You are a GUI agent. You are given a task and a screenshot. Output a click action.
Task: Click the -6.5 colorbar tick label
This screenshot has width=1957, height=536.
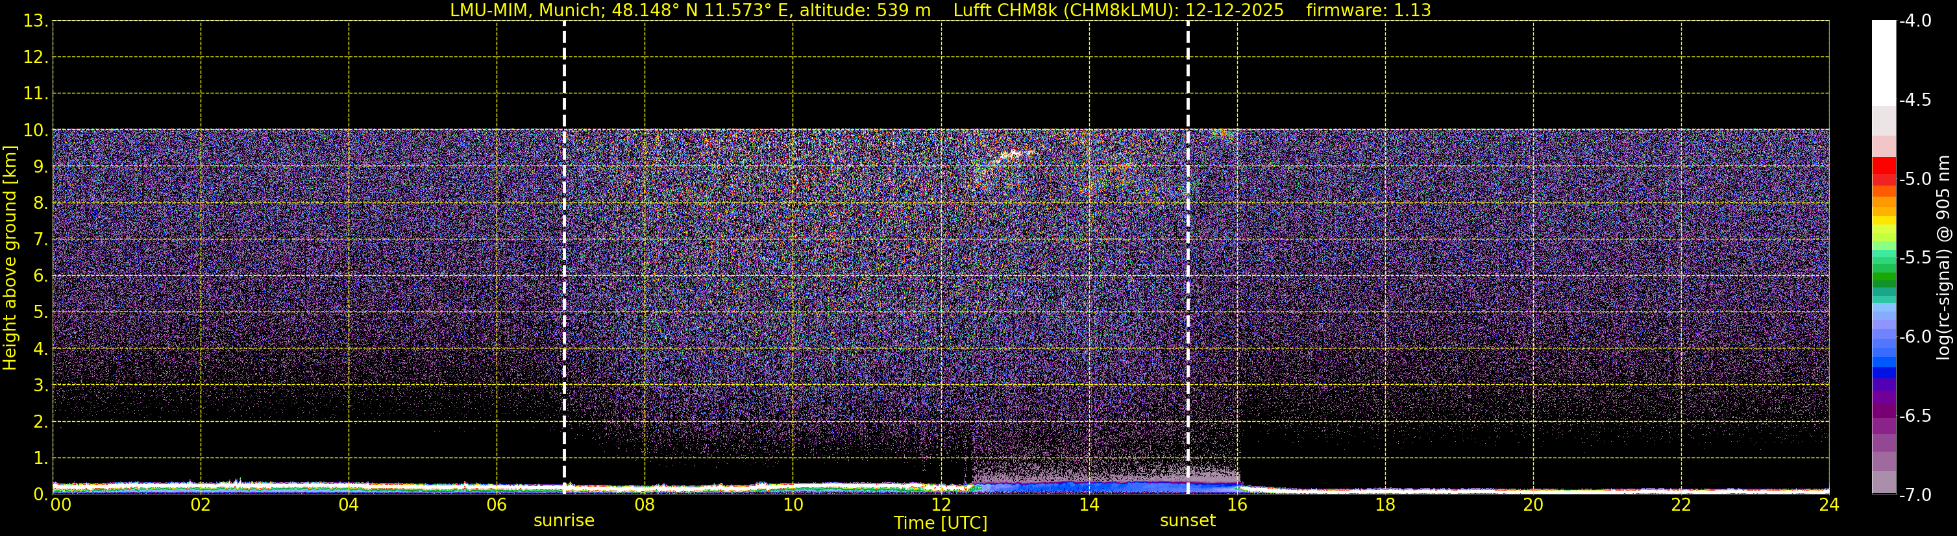(1914, 416)
